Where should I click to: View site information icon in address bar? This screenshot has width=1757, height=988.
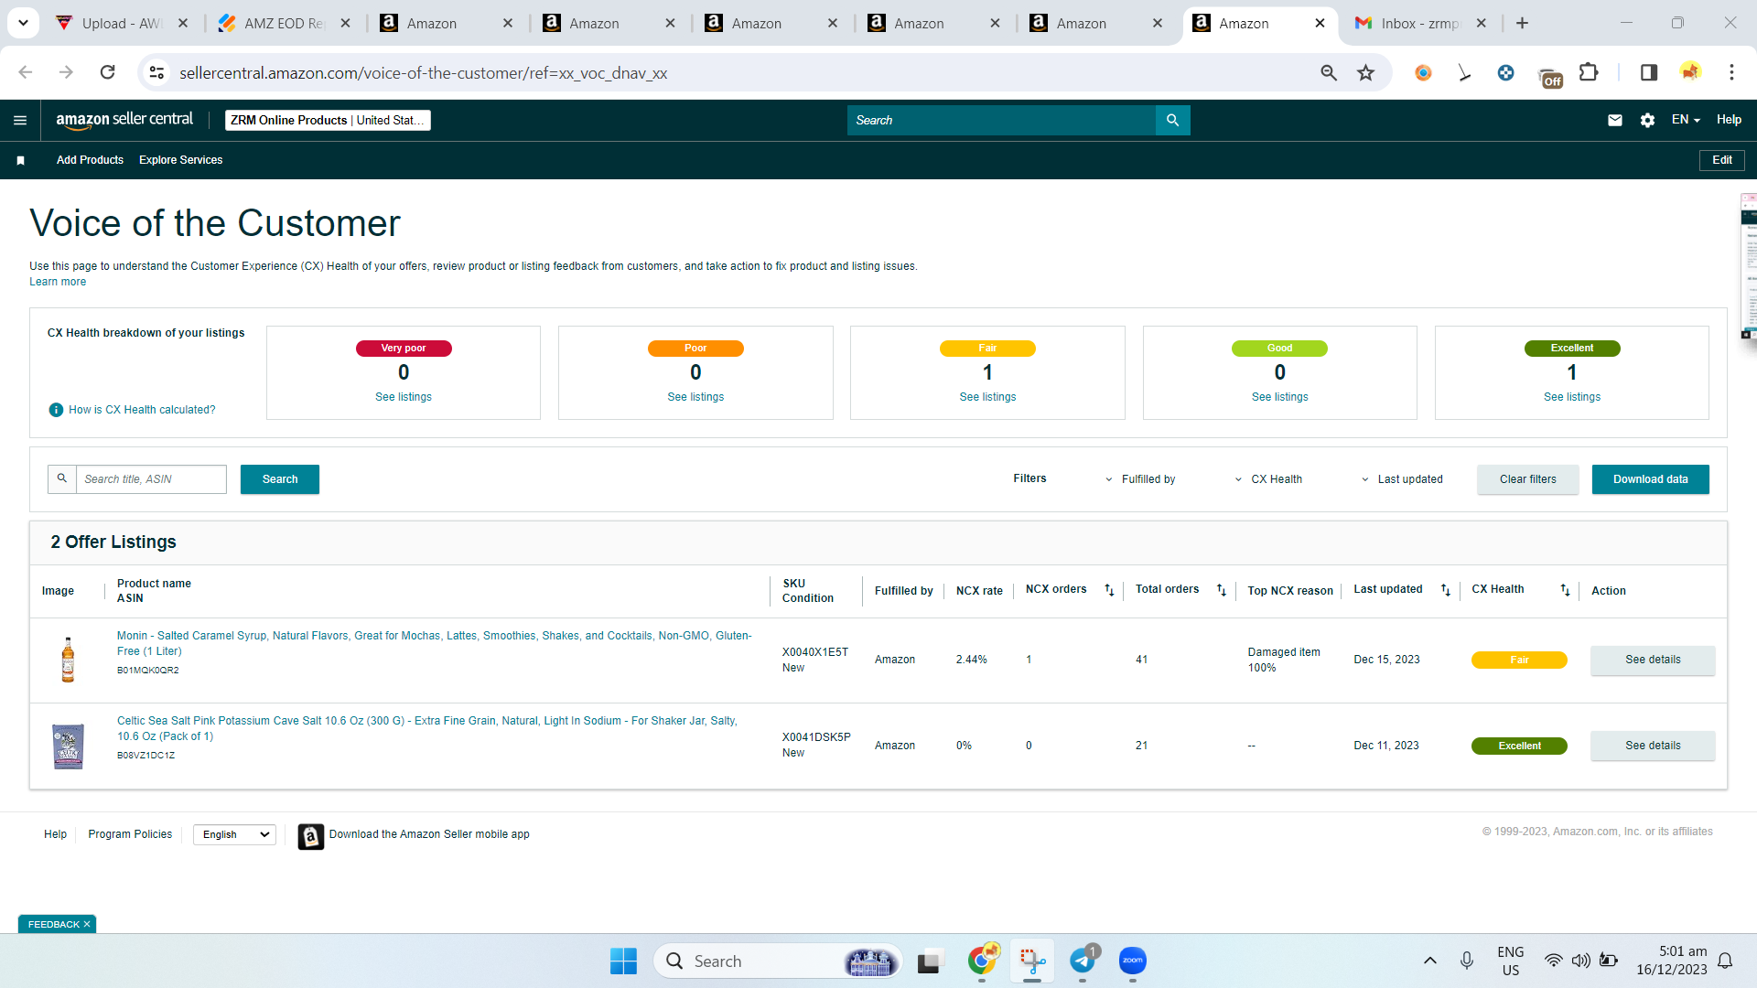(157, 72)
